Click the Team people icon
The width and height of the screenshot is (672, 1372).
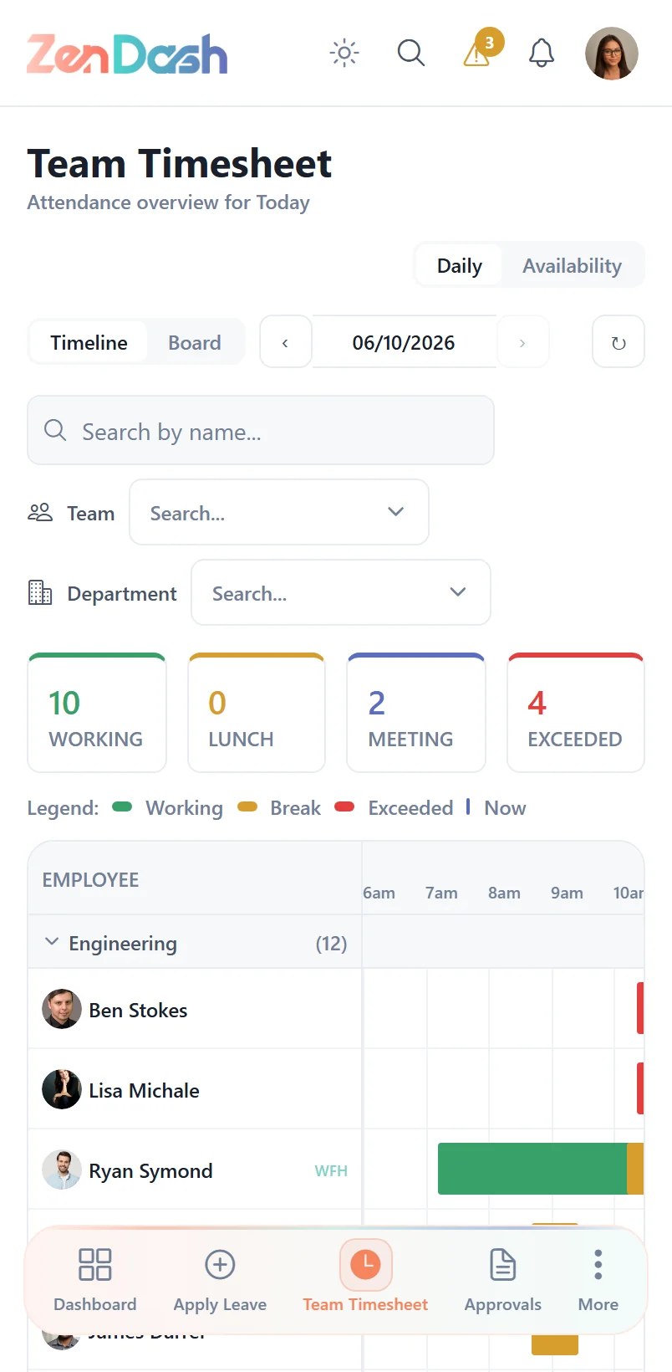(x=40, y=512)
